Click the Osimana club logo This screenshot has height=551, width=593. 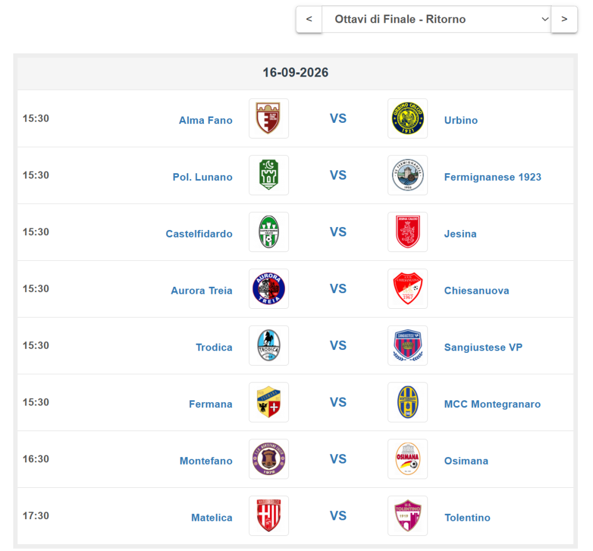[x=407, y=459]
